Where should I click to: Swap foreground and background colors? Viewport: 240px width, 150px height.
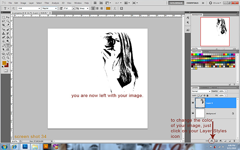(8, 61)
